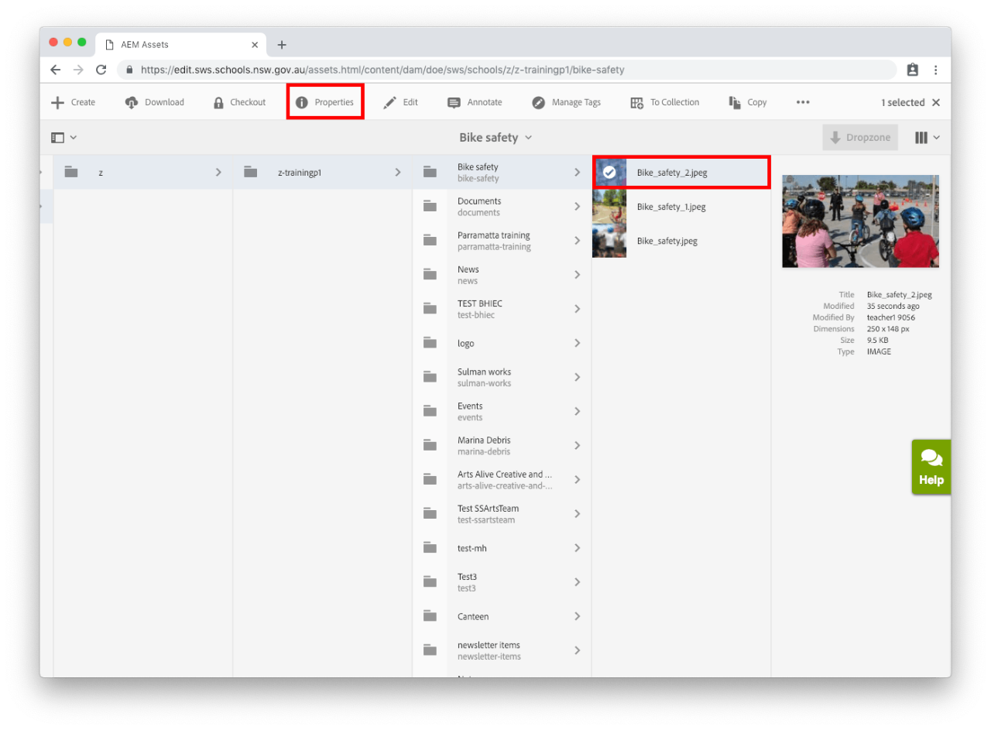Select the Canteen folder icon
The image size is (991, 730).
click(x=430, y=616)
